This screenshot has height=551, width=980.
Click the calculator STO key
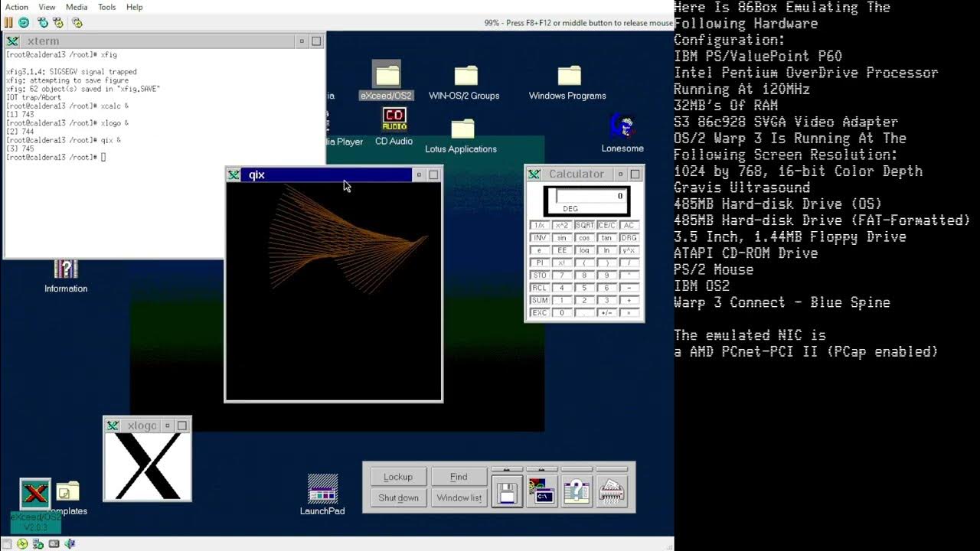click(540, 275)
